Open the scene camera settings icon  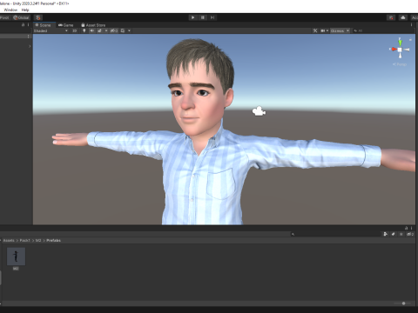click(x=324, y=30)
